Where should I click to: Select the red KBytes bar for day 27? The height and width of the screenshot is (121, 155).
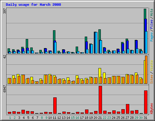tap(127, 109)
